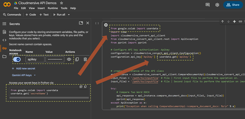Click the userdata.get('apikey') code text
The height and width of the screenshot is (119, 245).
click(x=175, y=57)
